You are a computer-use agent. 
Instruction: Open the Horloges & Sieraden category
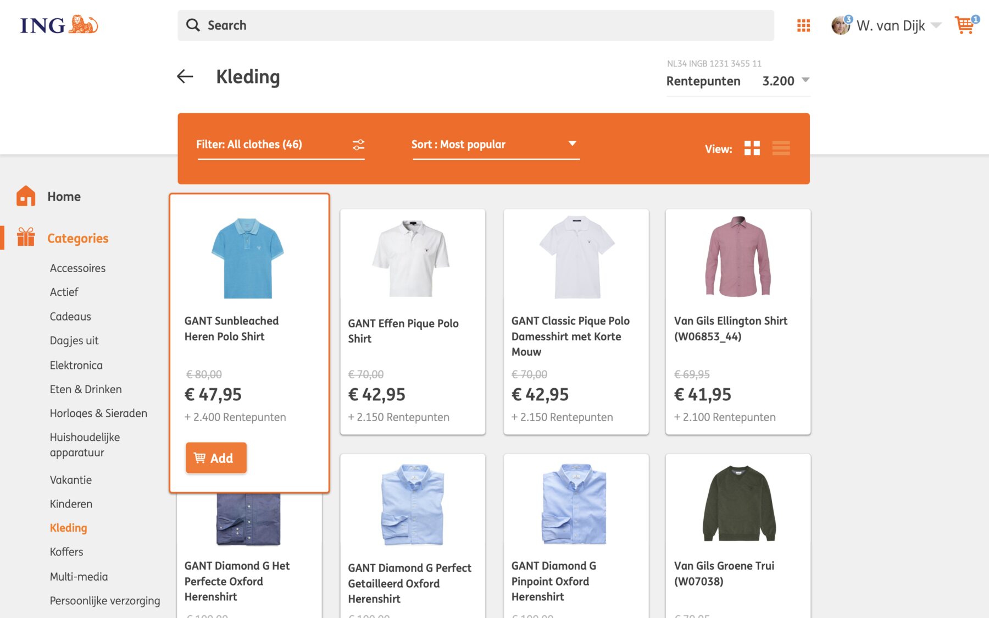pos(98,413)
